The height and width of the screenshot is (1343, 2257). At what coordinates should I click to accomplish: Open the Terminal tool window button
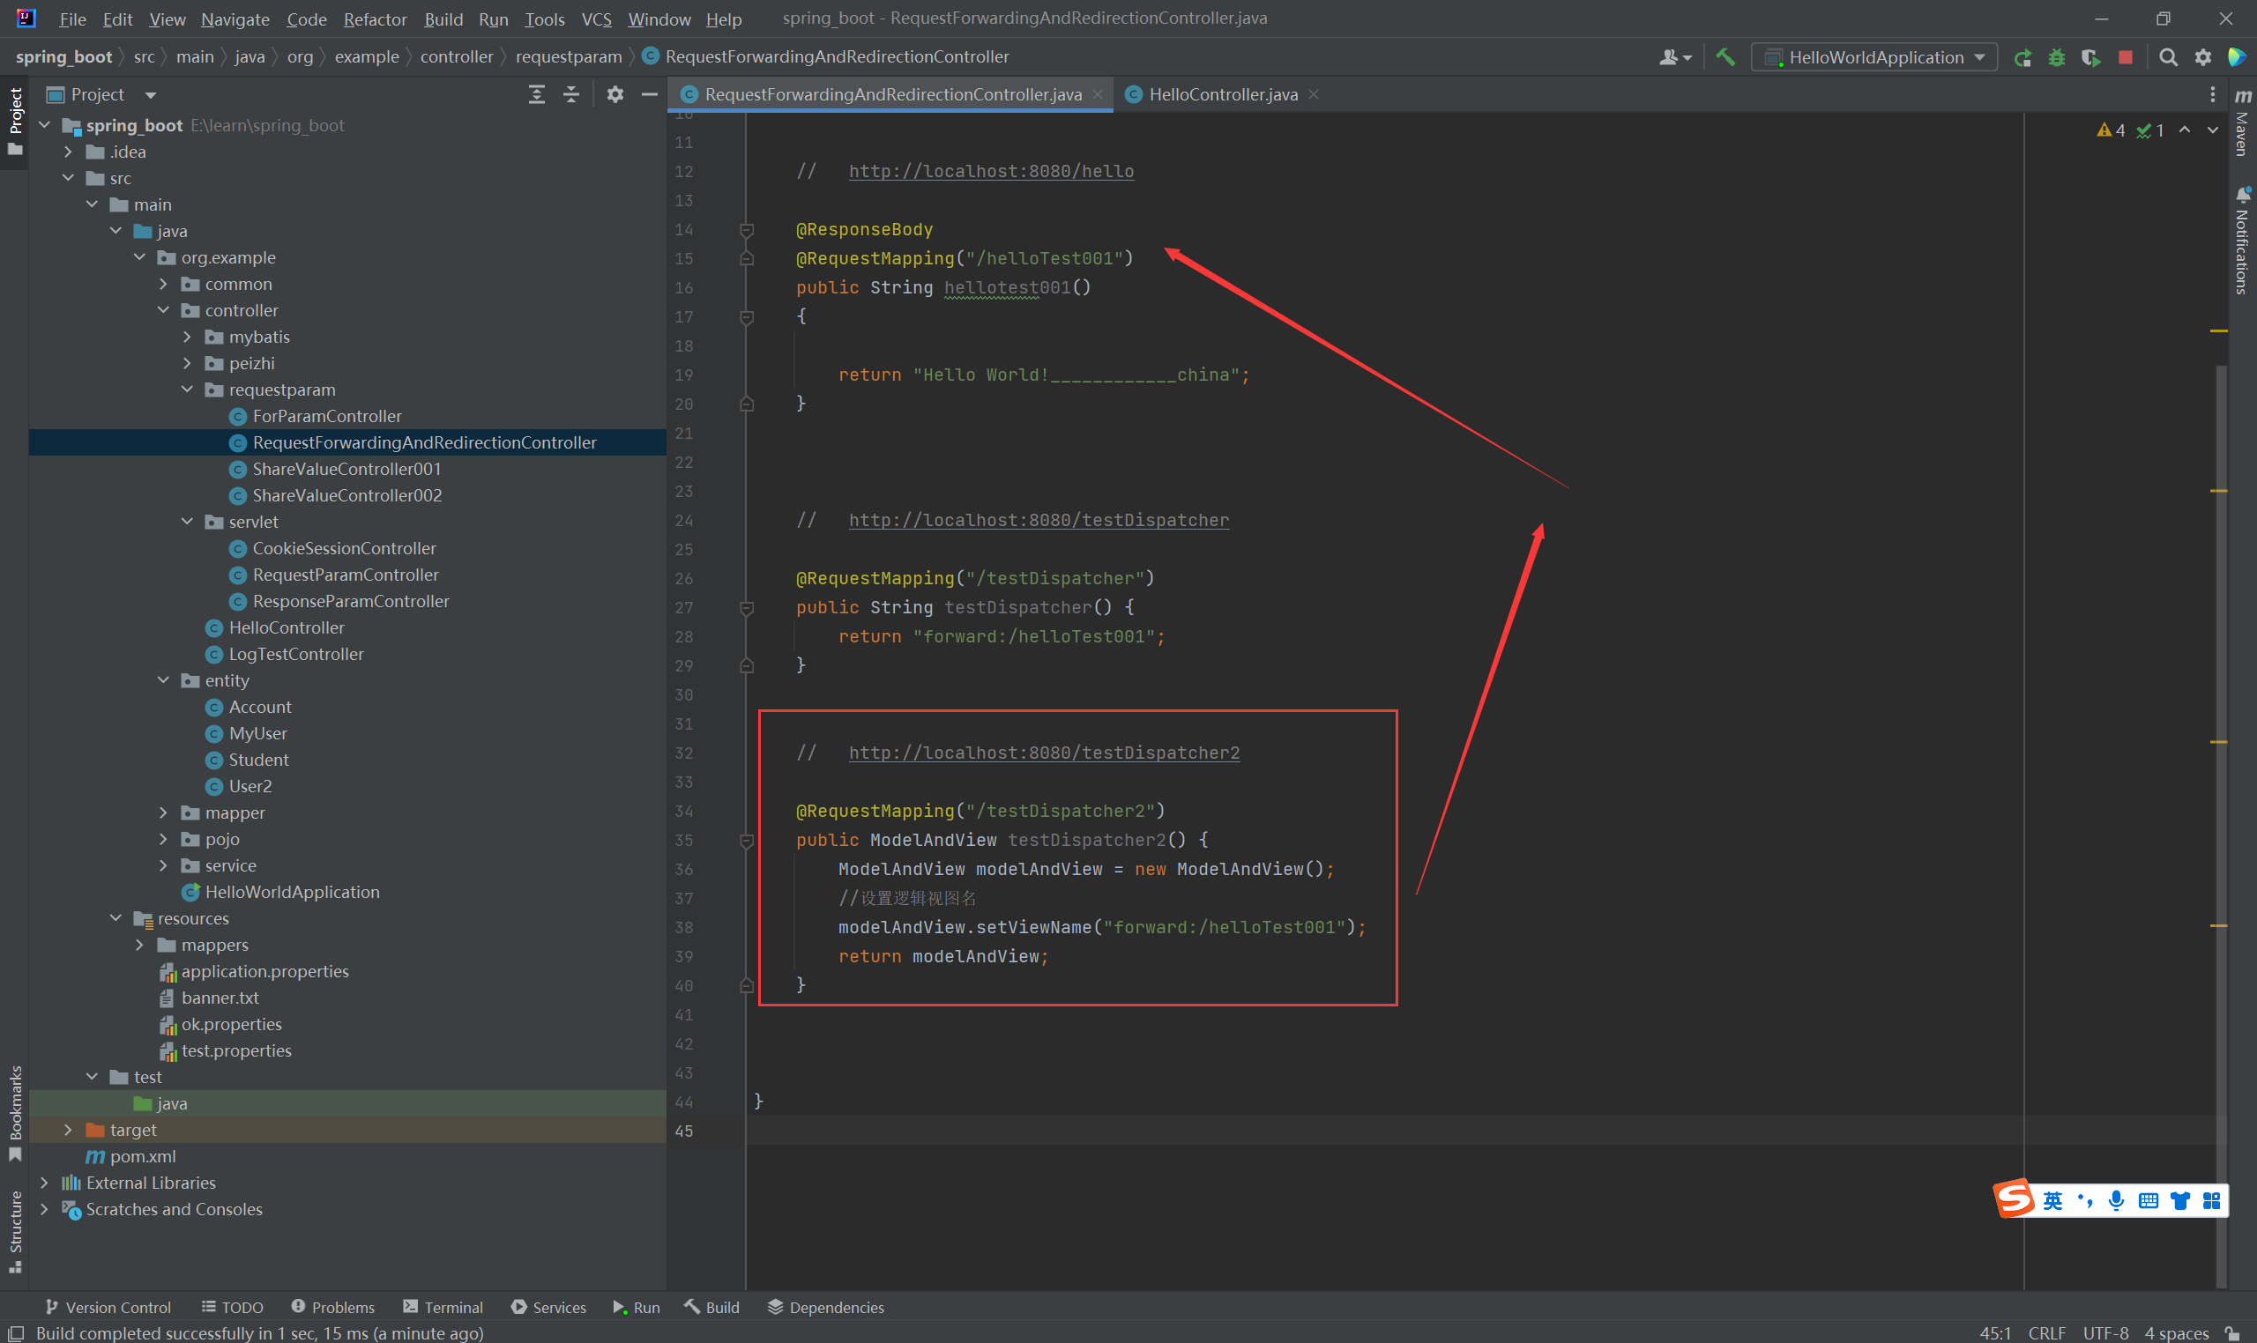(443, 1307)
